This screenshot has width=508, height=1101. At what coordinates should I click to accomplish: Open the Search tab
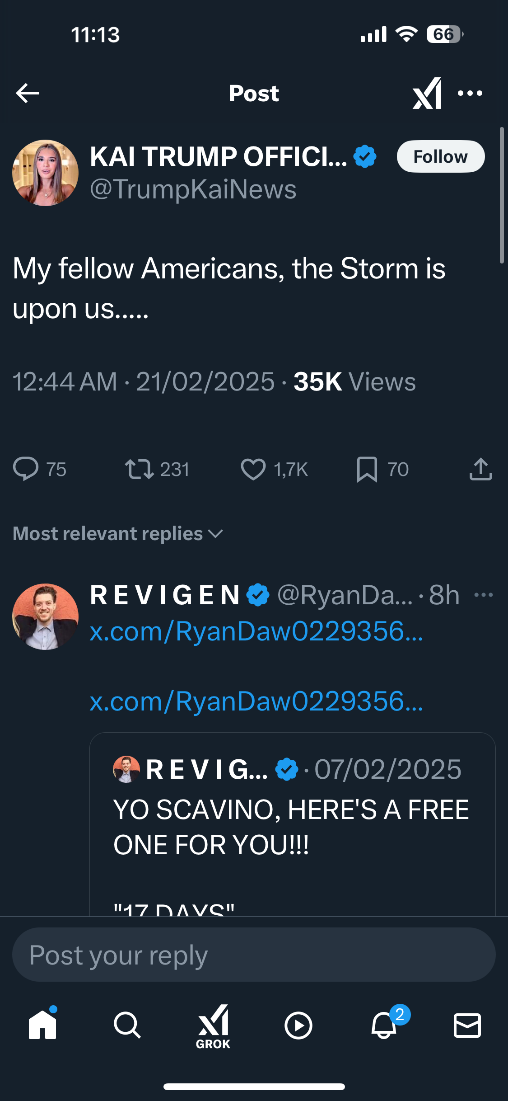[x=127, y=1025]
